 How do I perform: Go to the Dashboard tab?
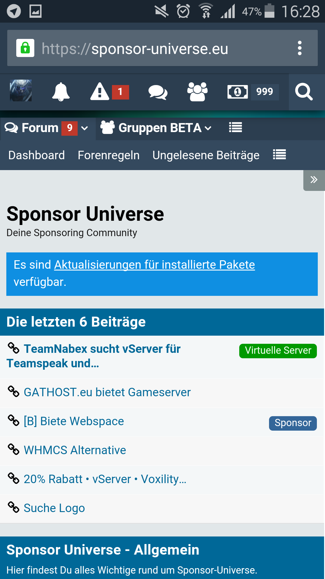tap(36, 155)
